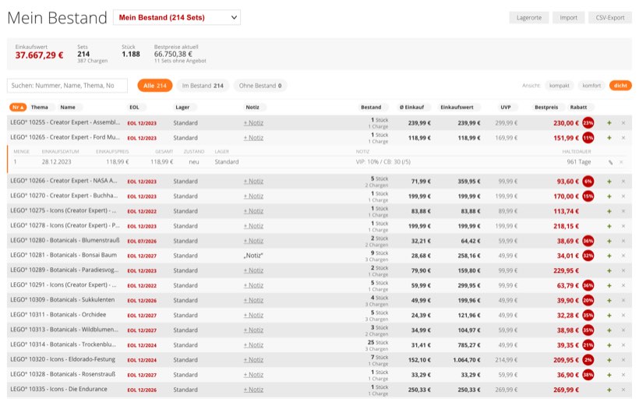Click the batch note VIP: 10% / CB: 30 (/5)
639x399 pixels.
coord(383,162)
